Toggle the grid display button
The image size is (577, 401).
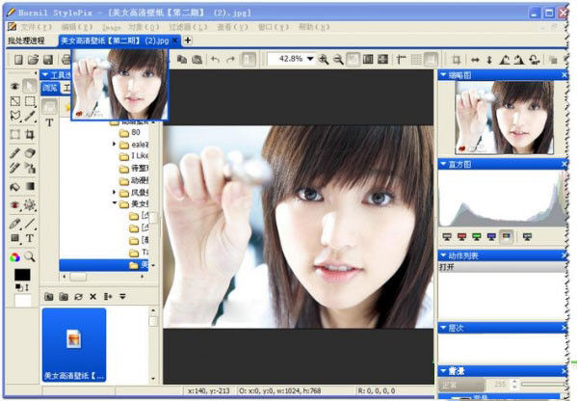[x=416, y=60]
